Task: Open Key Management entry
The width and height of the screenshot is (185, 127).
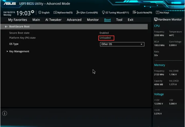Action: click(x=19, y=51)
